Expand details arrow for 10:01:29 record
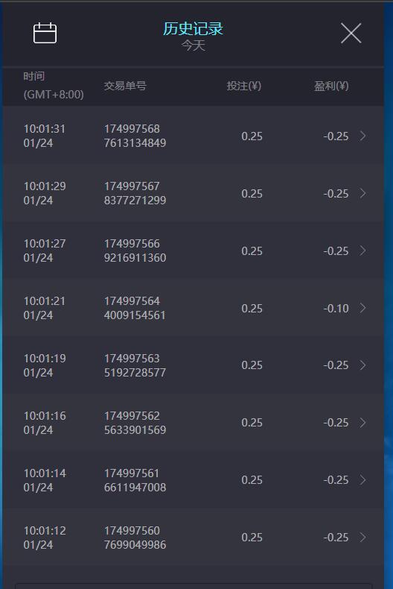This screenshot has height=589, width=393. pyautogui.click(x=362, y=193)
